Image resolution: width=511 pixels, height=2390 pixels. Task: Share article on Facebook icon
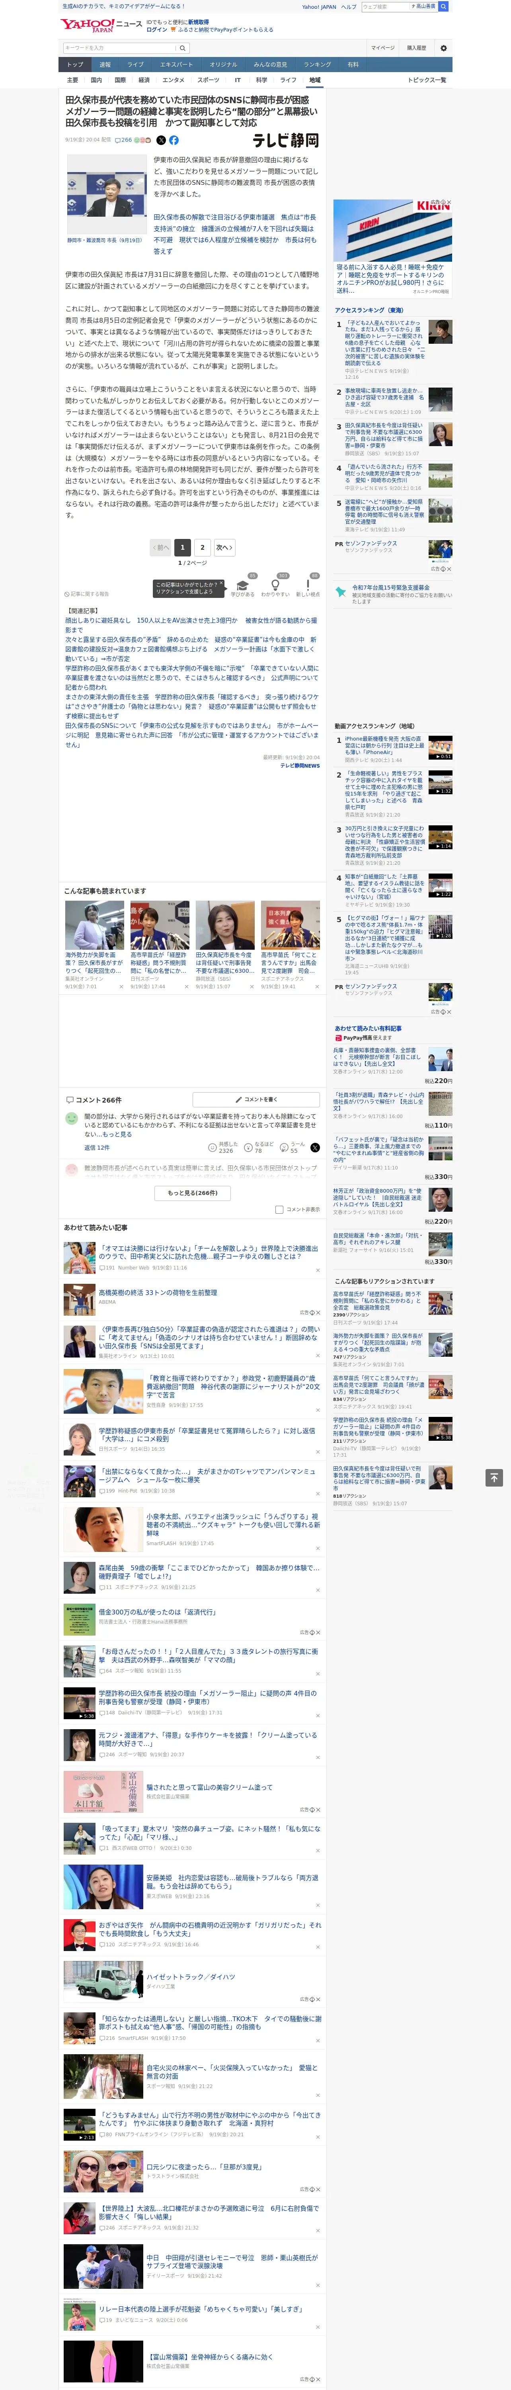[x=174, y=140]
